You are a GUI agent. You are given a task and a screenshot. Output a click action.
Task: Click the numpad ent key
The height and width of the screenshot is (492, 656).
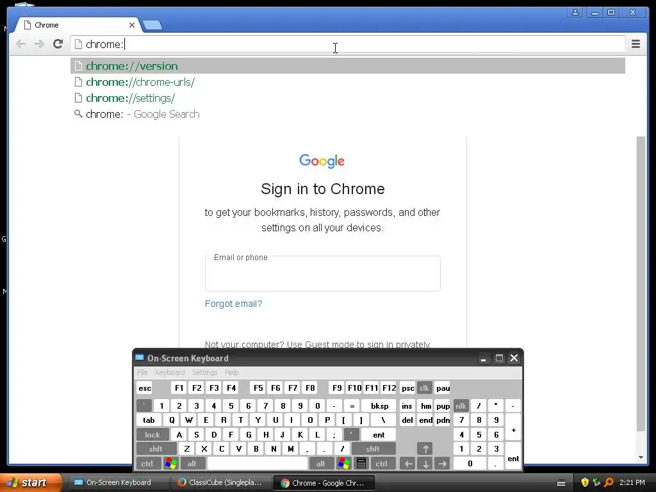click(513, 456)
